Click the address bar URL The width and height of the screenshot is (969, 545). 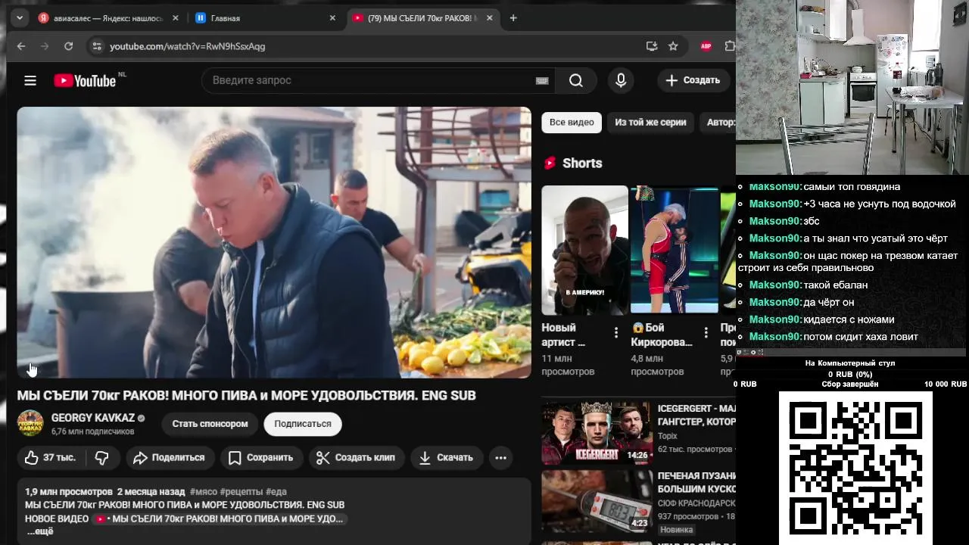click(x=187, y=46)
